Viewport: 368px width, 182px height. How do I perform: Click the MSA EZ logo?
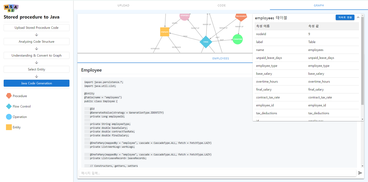tap(11, 8)
